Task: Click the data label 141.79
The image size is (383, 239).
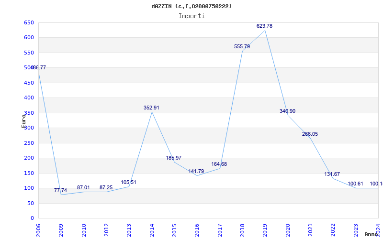Action: [196, 171]
